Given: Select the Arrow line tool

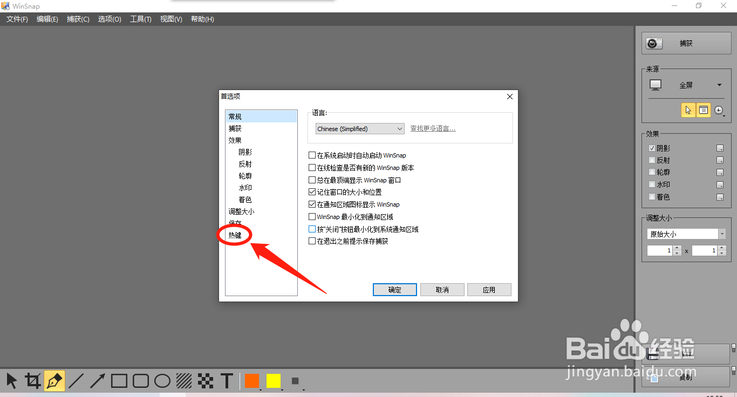Looking at the screenshot, I should (x=98, y=381).
